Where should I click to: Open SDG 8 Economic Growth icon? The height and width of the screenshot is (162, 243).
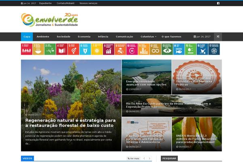click(x=109, y=49)
